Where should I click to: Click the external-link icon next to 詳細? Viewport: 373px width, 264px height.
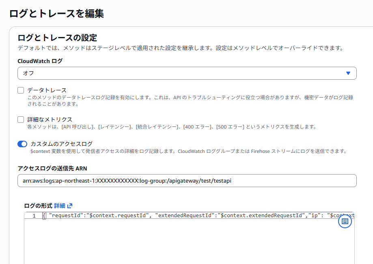coord(70,205)
